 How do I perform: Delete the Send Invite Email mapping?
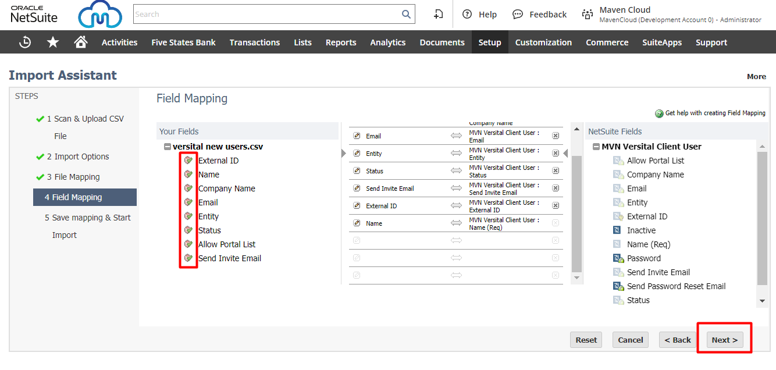click(556, 188)
